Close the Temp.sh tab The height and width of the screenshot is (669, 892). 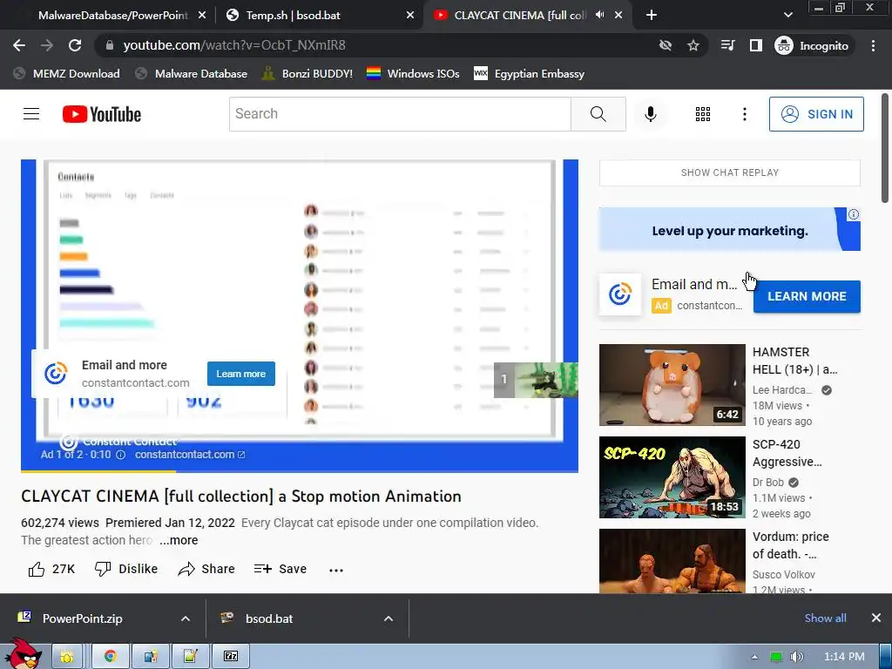pyautogui.click(x=410, y=16)
